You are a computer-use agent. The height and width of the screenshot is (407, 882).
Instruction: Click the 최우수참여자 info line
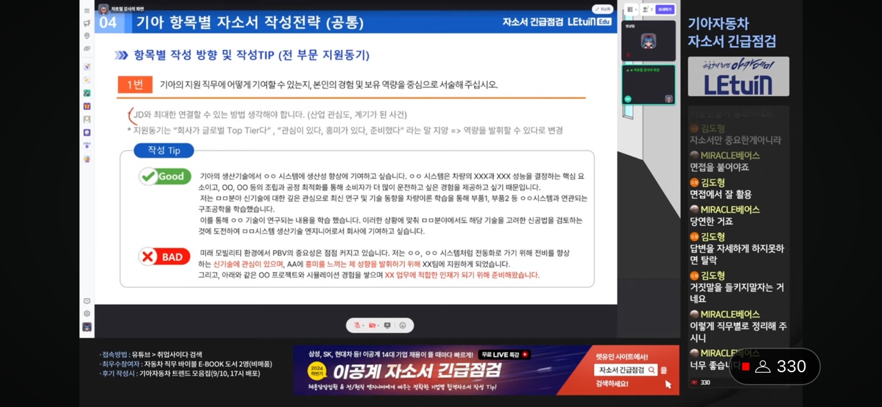click(x=187, y=364)
